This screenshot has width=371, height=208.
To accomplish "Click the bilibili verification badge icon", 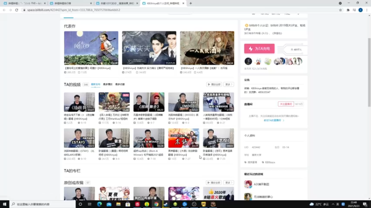I will tap(247, 25).
